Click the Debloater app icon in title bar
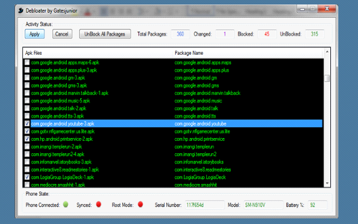 21,11
